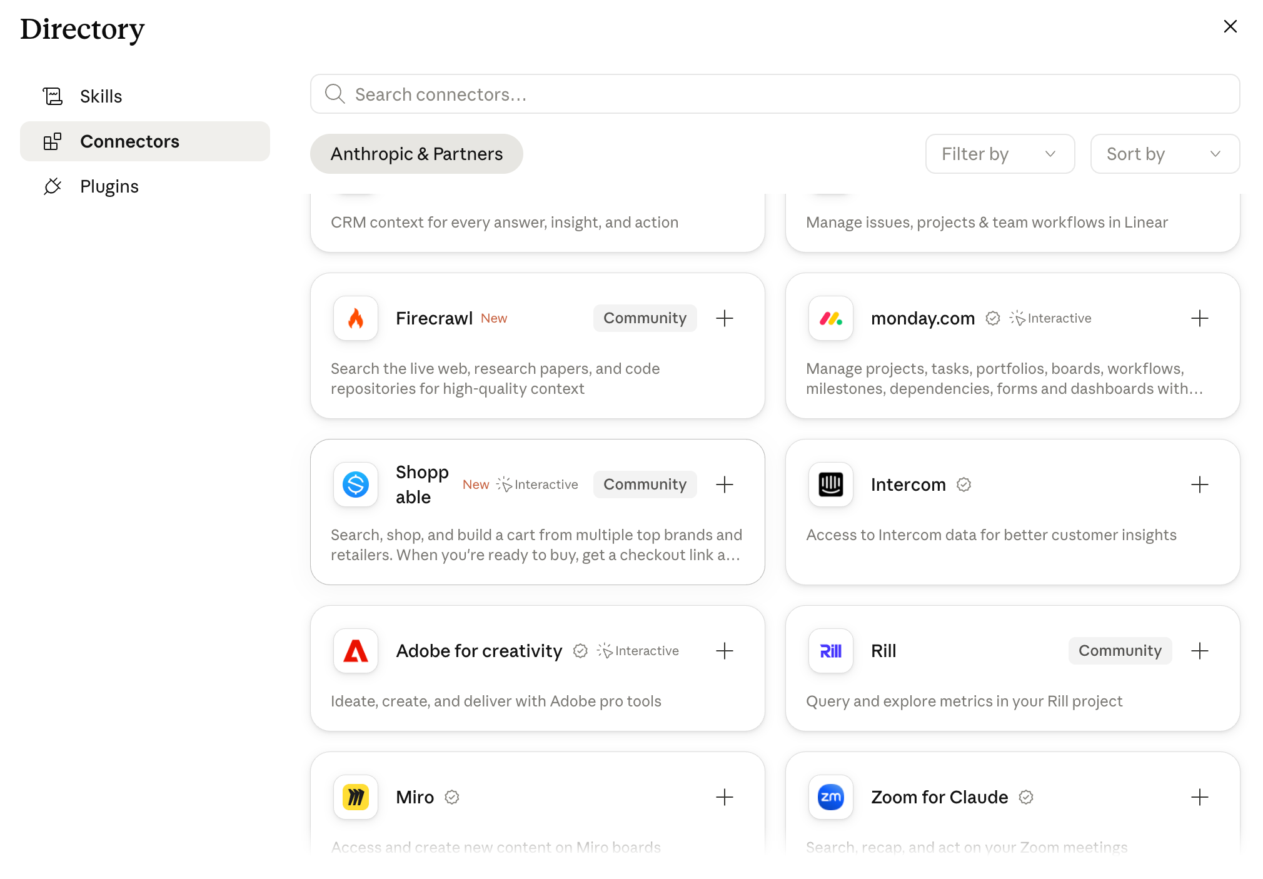Add the monday.com connector via plus icon
This screenshot has width=1263, height=879.
[1200, 318]
